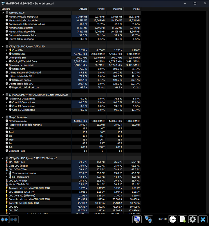Click the clock reset timer icon
Viewport: 209px width, 226px height.
click(173, 220)
